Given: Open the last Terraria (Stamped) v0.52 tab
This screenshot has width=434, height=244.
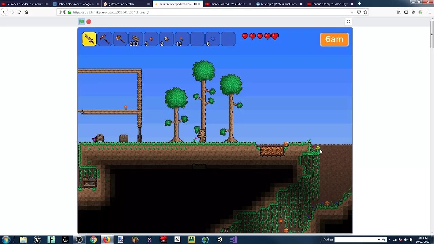Looking at the screenshot, I should 330,4.
